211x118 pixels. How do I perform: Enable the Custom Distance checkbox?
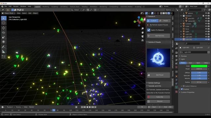tap(184, 86)
